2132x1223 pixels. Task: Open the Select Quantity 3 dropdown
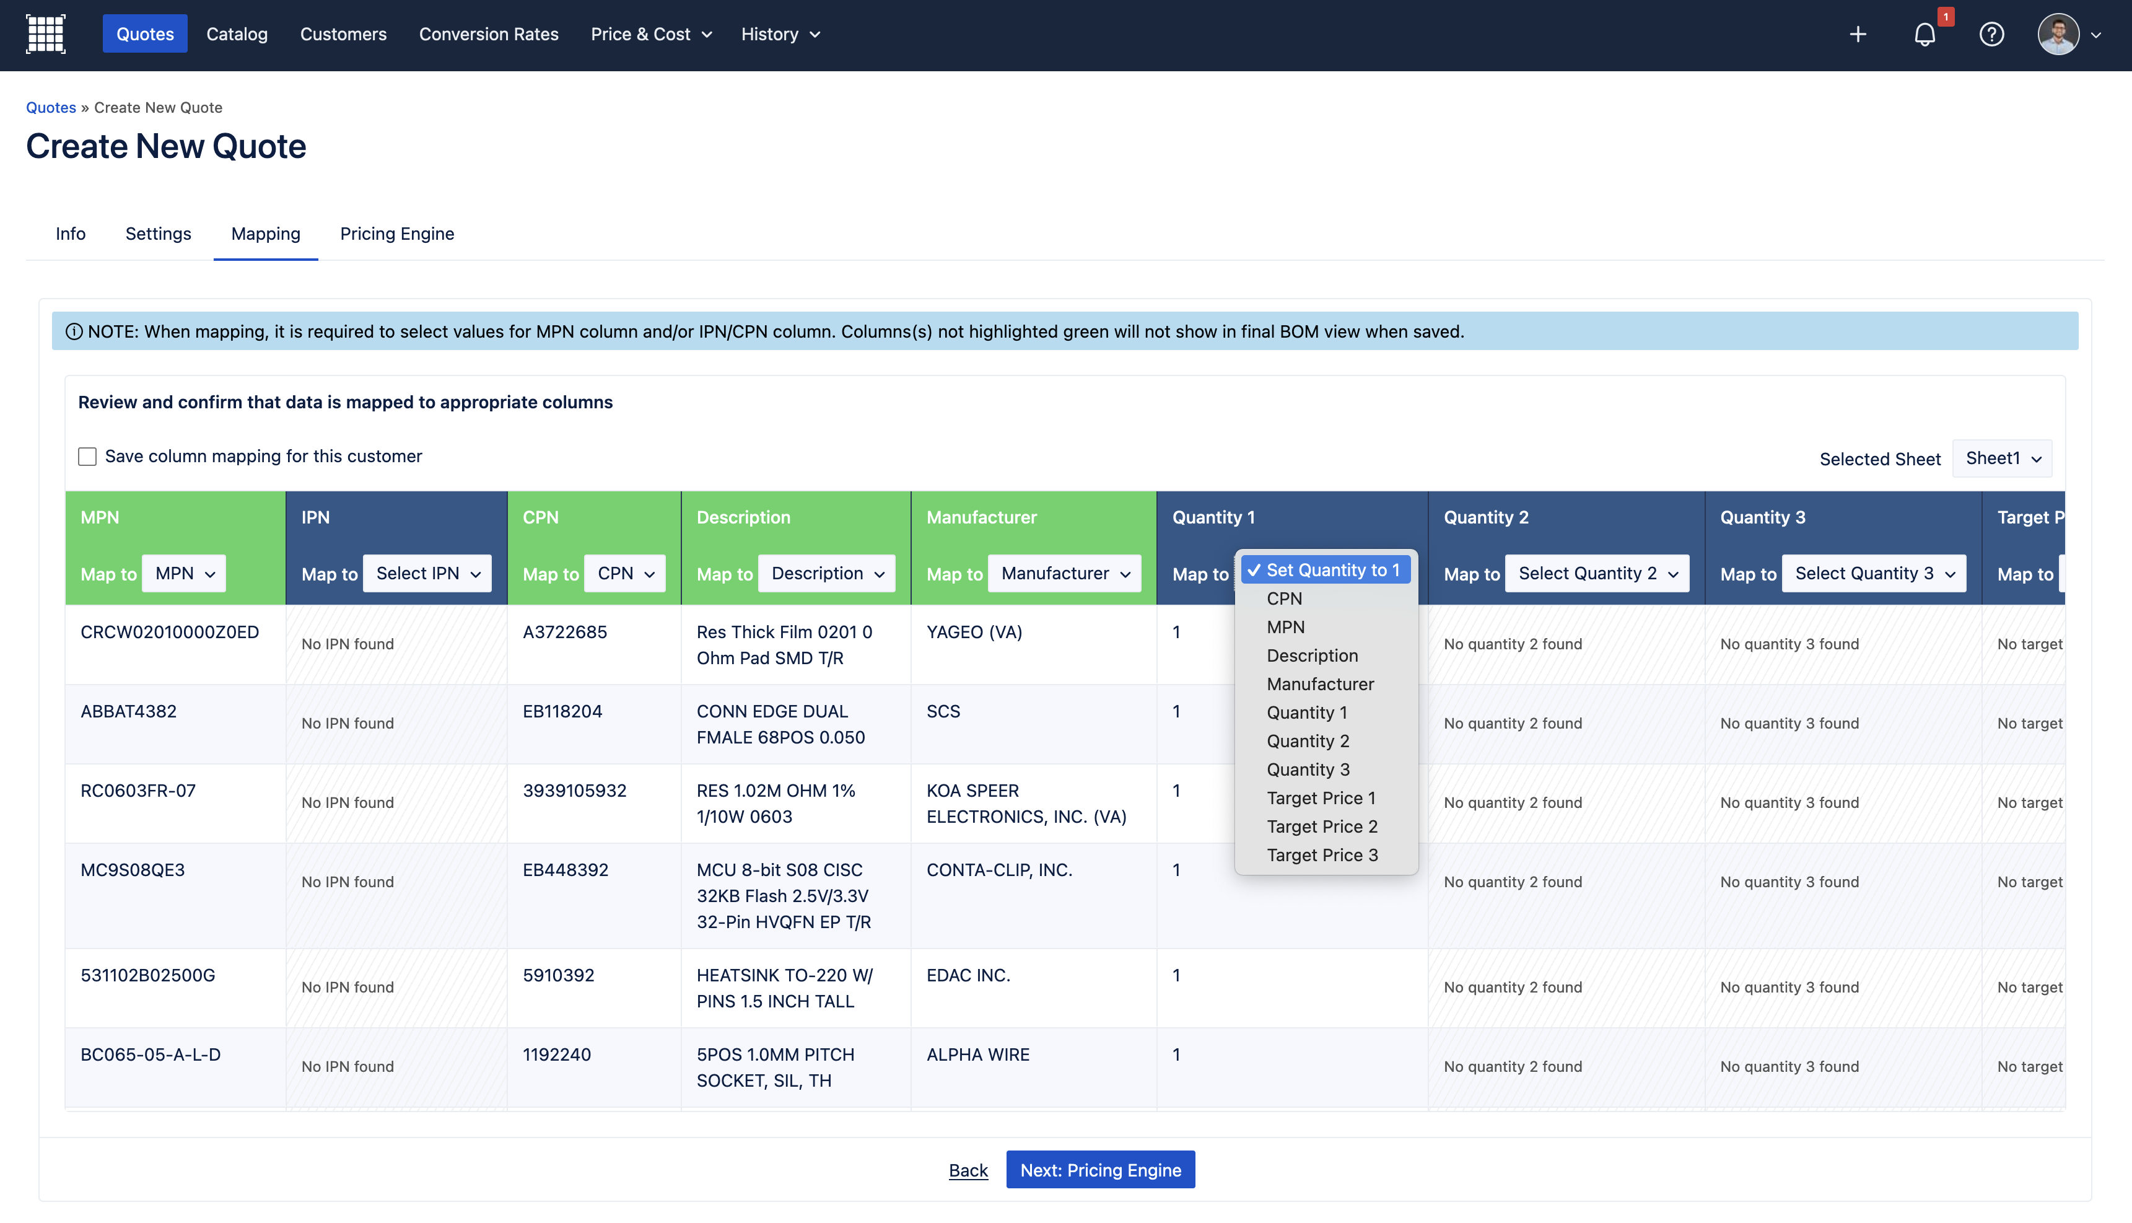(1873, 574)
